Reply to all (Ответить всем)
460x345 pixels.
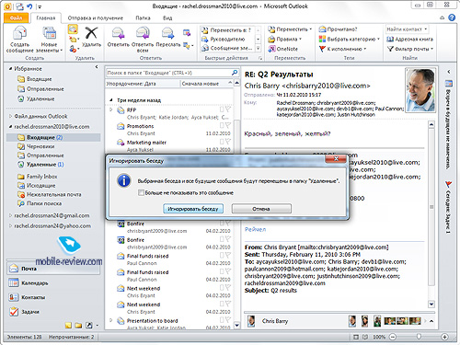coord(143,40)
